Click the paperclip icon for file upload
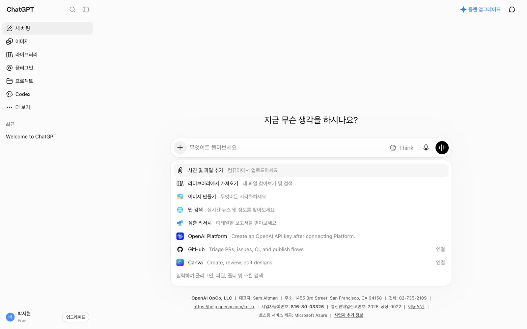This screenshot has height=329, width=527. pos(180,170)
